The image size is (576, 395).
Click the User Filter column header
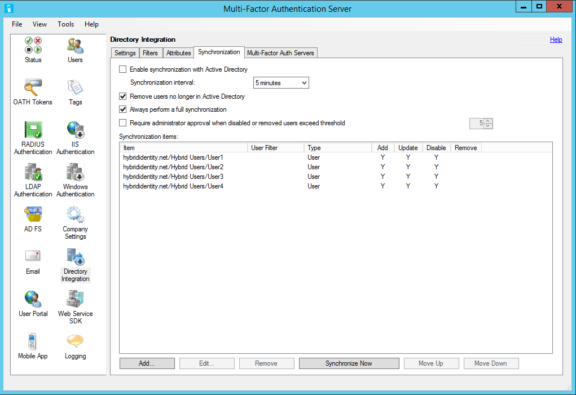coord(276,148)
